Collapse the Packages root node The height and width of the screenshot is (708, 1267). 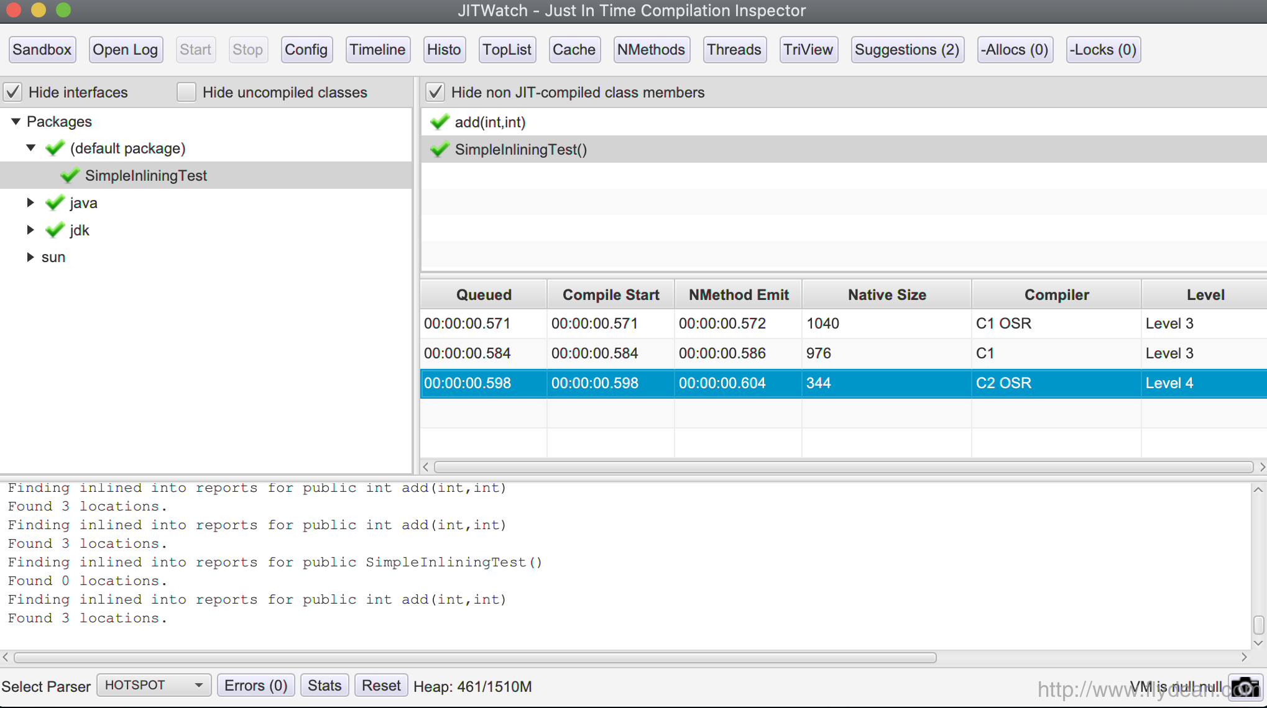point(16,122)
